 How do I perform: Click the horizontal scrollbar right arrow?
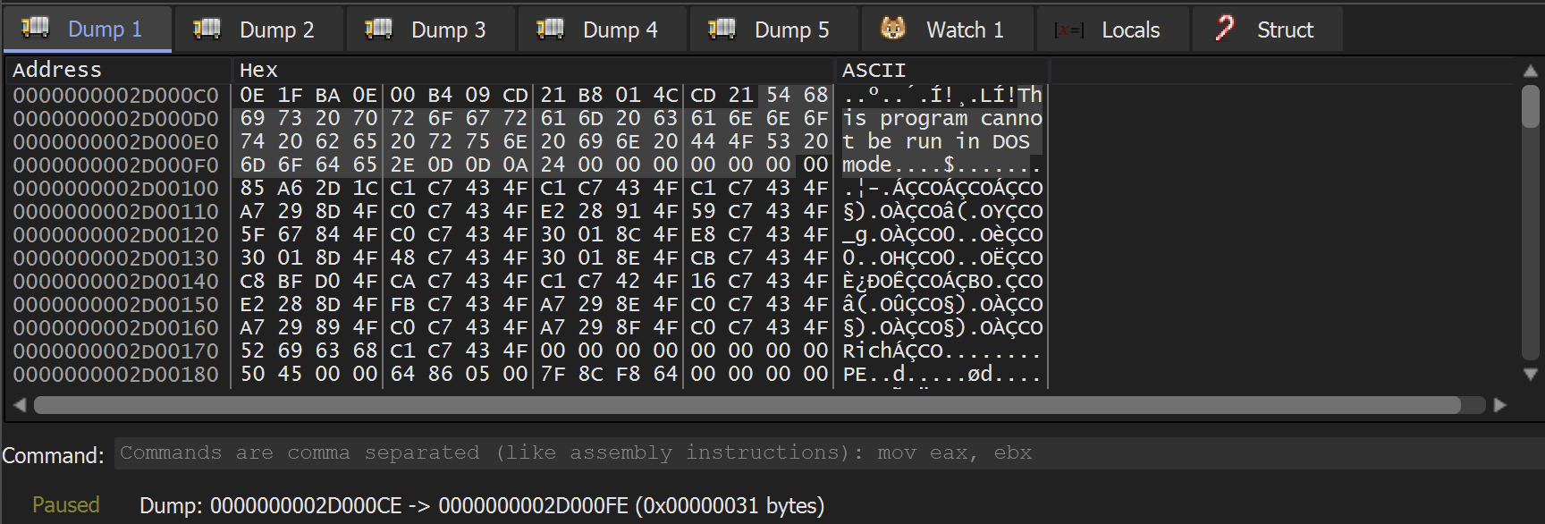coord(1500,405)
